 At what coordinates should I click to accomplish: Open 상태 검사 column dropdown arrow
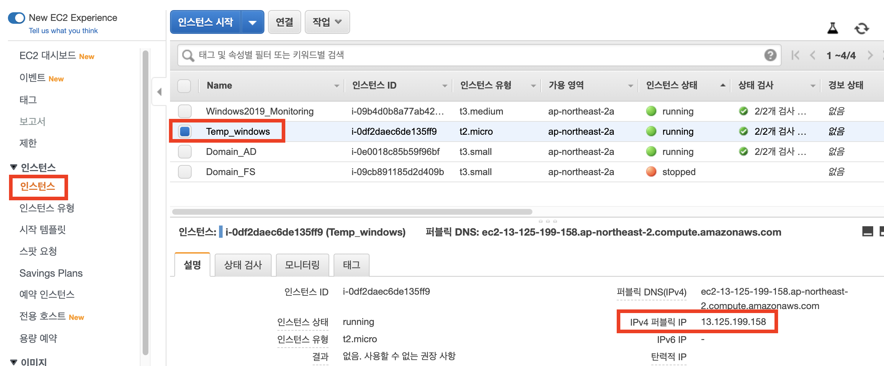813,86
